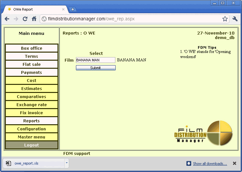Open the Box office menu item

tap(32, 48)
